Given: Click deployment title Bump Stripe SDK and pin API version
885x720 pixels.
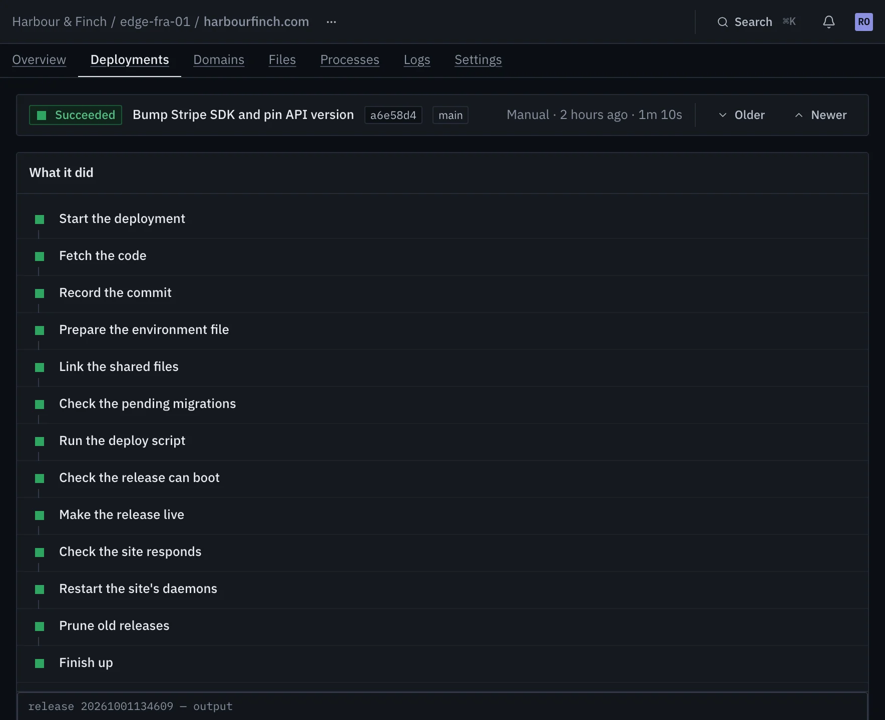Looking at the screenshot, I should [x=243, y=115].
